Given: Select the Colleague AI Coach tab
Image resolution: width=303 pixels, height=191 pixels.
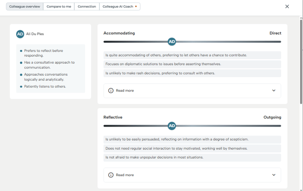Looking at the screenshot, I should (118, 7).
